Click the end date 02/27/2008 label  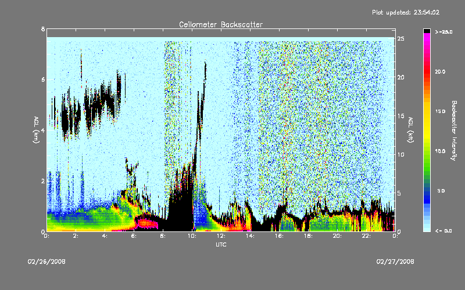[395, 262]
